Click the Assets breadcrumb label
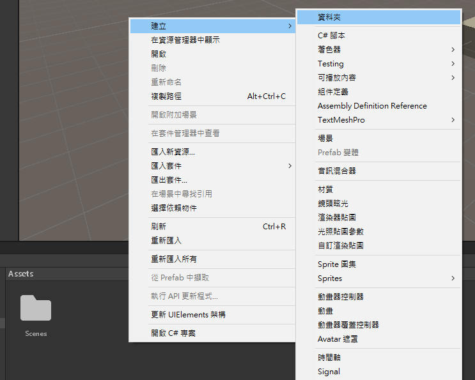This screenshot has width=475, height=380. tap(21, 274)
